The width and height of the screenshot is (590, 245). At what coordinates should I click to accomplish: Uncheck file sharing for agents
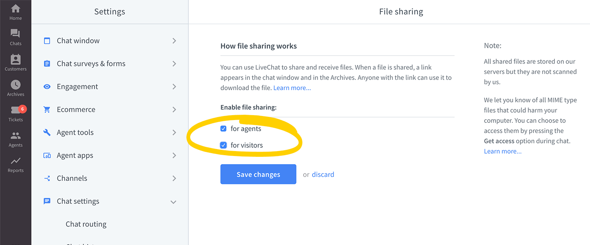[223, 128]
